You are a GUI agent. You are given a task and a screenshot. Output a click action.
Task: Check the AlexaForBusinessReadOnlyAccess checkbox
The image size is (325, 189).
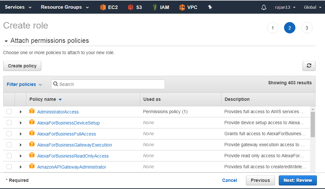9,156
